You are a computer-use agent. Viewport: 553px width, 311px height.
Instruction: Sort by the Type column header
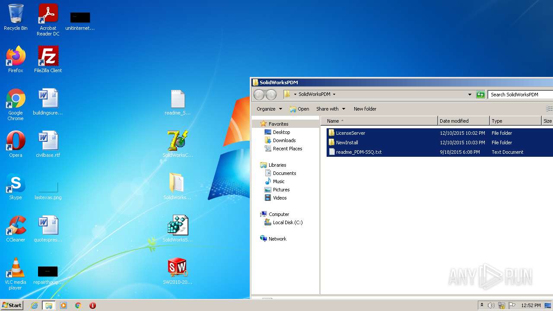(x=515, y=121)
